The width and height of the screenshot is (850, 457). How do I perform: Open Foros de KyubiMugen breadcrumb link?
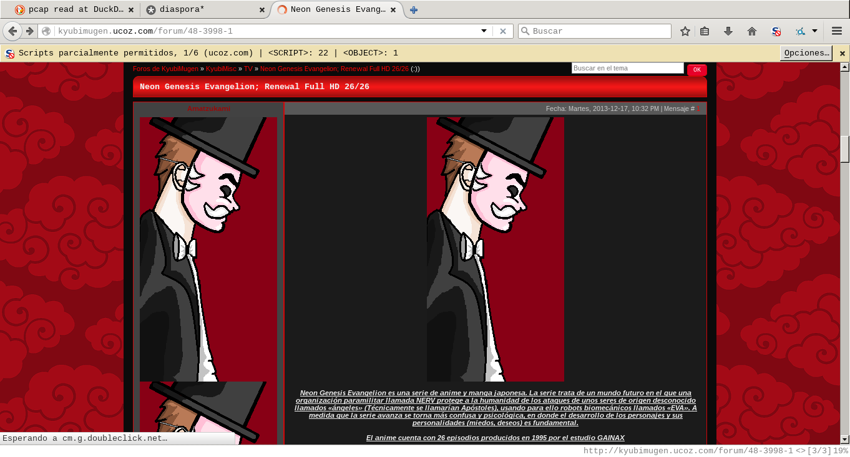[x=165, y=69]
